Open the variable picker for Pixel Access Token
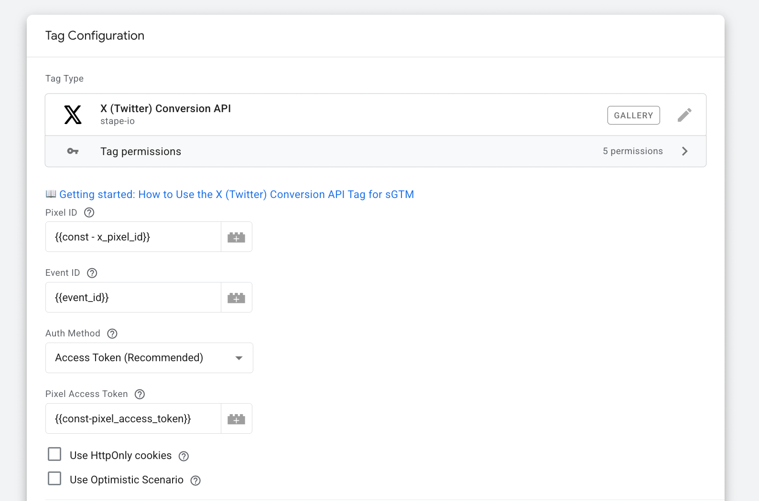The height and width of the screenshot is (501, 759). click(x=236, y=419)
